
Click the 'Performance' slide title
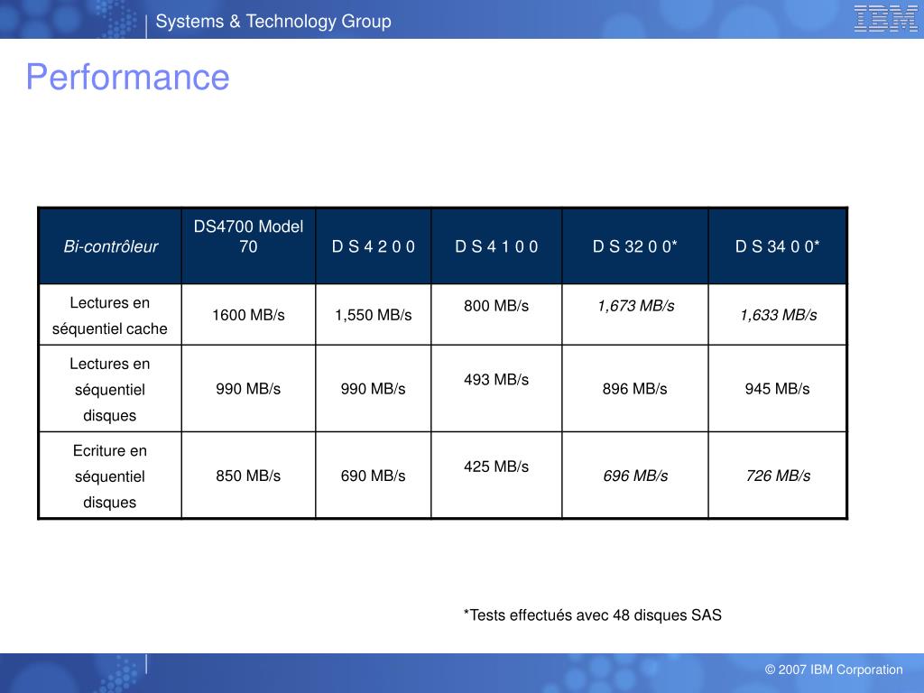tap(128, 78)
